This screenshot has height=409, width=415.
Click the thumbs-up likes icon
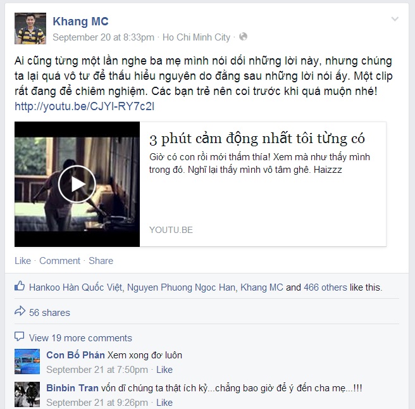[20, 286]
